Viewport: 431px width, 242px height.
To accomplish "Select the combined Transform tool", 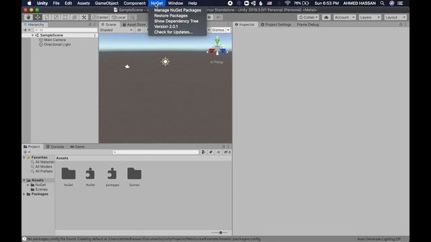I will [75, 17].
